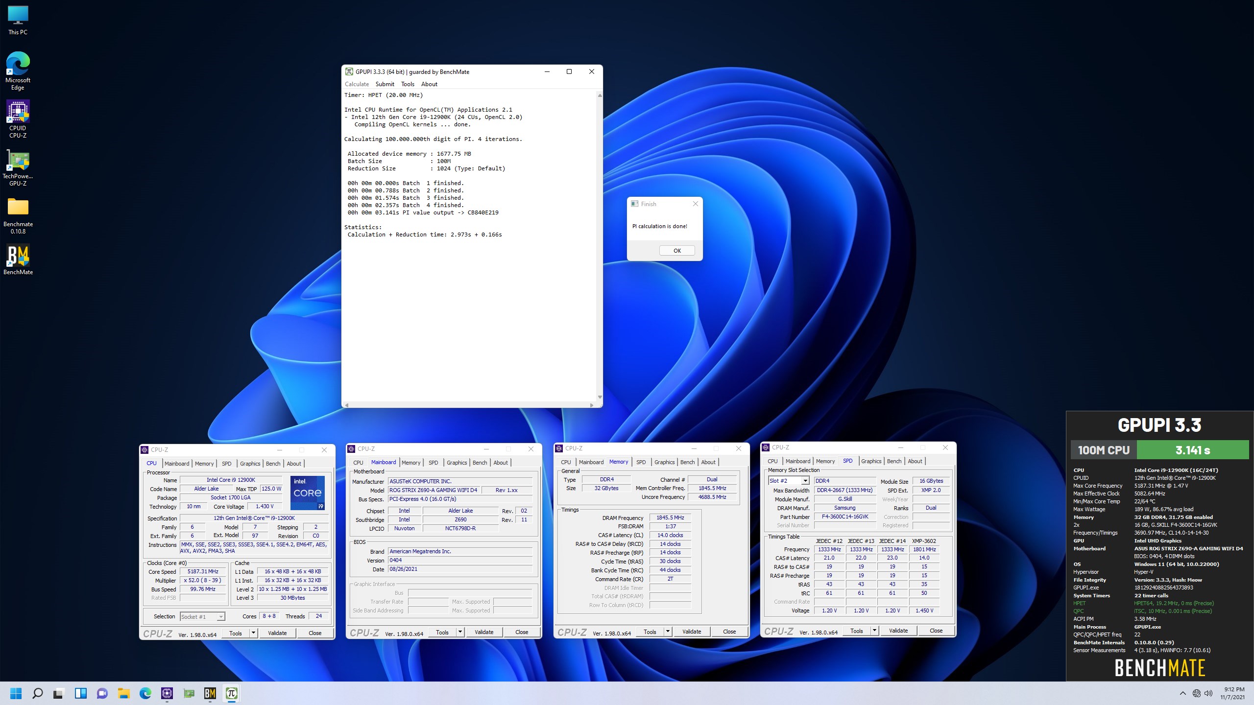
Task: Open clock and date flyout
Action: point(1233,693)
